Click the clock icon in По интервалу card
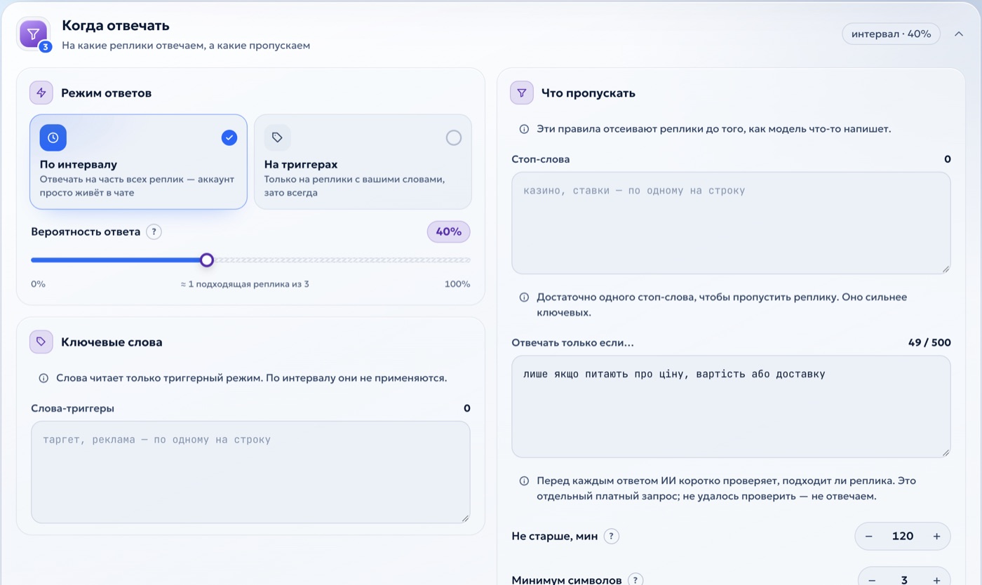This screenshot has height=585, width=982. click(x=53, y=137)
